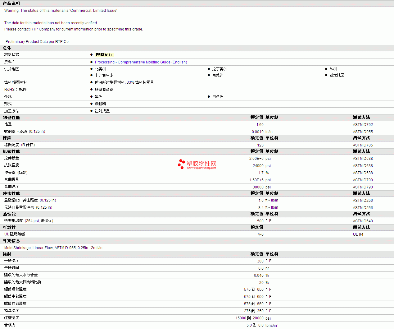Click drying time value 6.0
The image size is (394, 329).
pos(261,268)
